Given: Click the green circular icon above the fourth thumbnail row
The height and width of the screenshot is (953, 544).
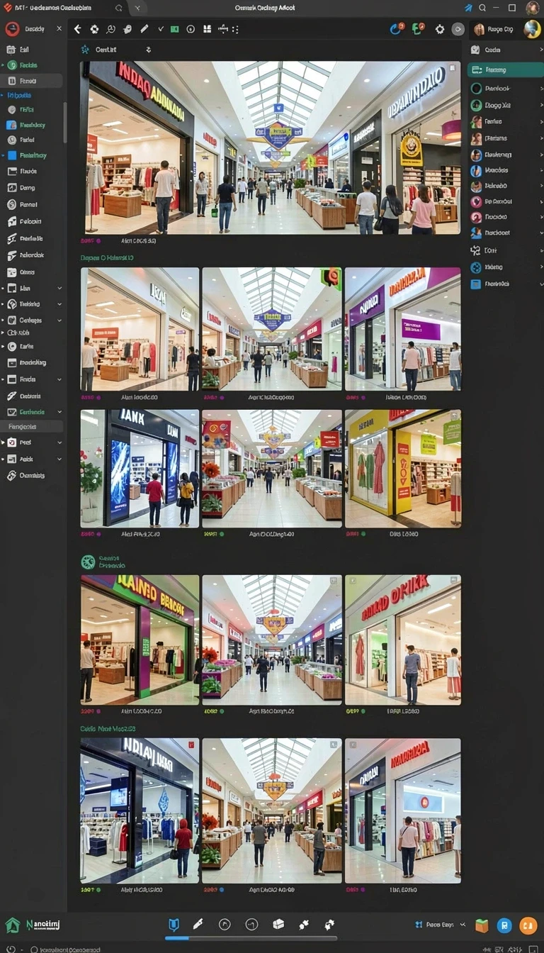Looking at the screenshot, I should pos(88,562).
